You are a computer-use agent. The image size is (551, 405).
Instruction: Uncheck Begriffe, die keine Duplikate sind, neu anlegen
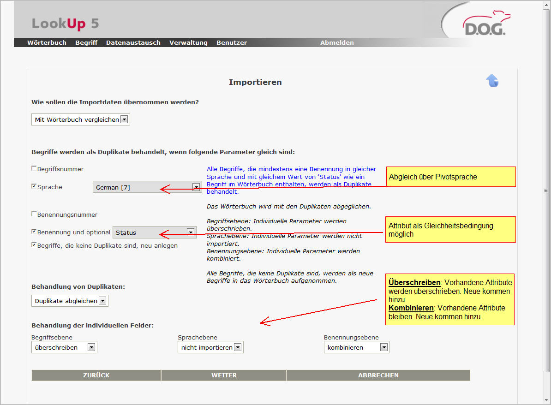pos(34,245)
